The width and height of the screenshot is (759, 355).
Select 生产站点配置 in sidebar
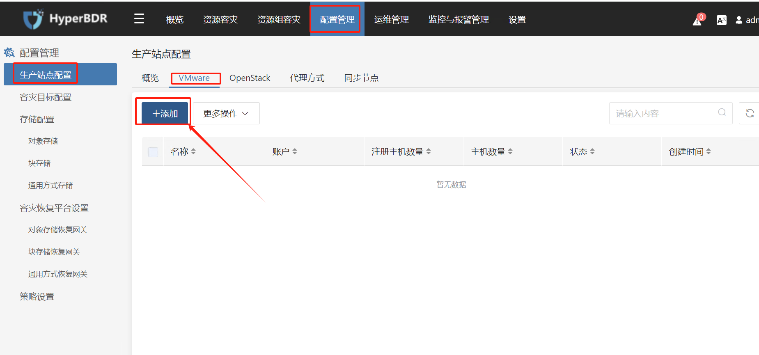point(60,74)
